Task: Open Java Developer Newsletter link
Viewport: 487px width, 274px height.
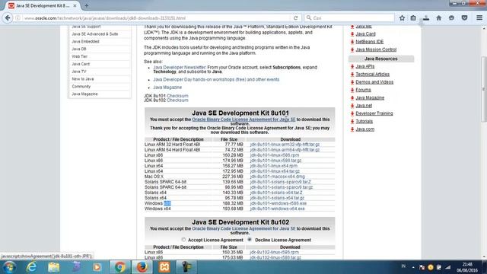Action: pyautogui.click(x=180, y=67)
